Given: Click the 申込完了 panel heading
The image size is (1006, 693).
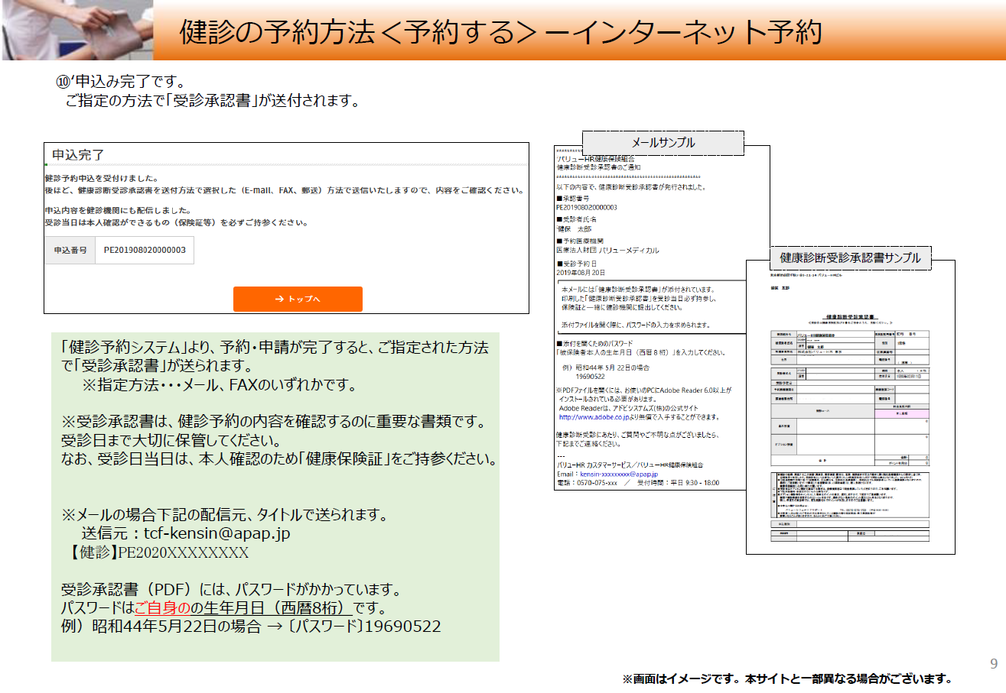Looking at the screenshot, I should pyautogui.click(x=78, y=155).
